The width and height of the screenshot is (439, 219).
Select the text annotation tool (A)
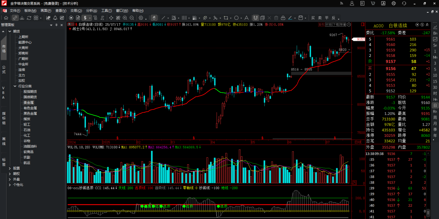[247, 18]
